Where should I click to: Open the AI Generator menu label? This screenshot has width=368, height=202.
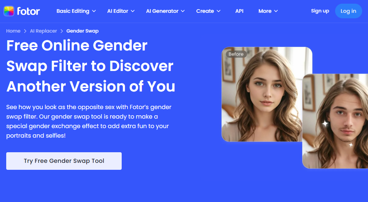[162, 11]
